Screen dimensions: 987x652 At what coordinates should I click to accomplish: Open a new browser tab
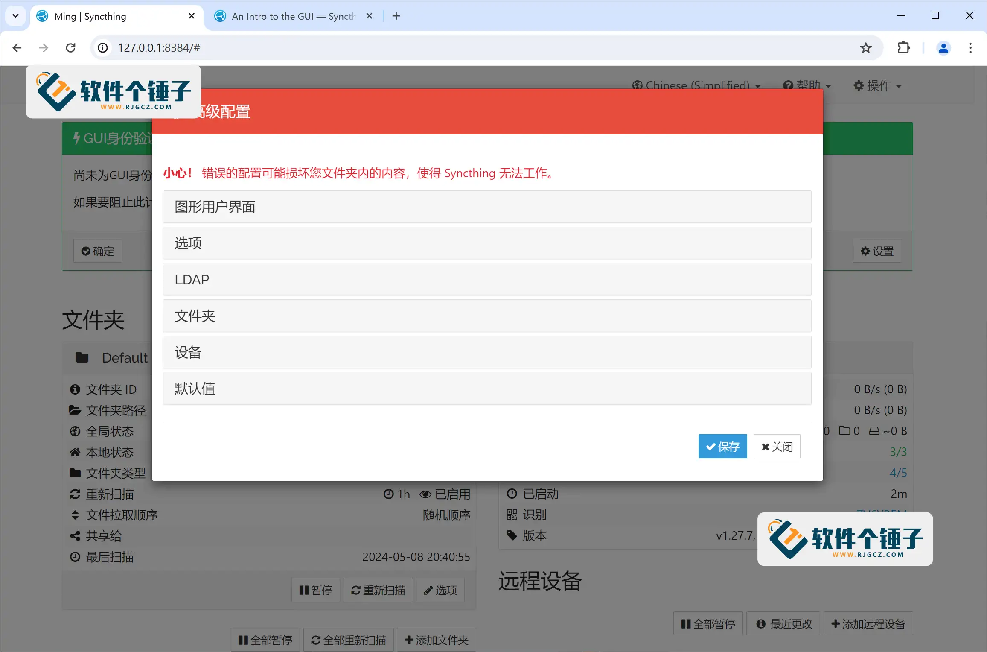pyautogui.click(x=396, y=16)
